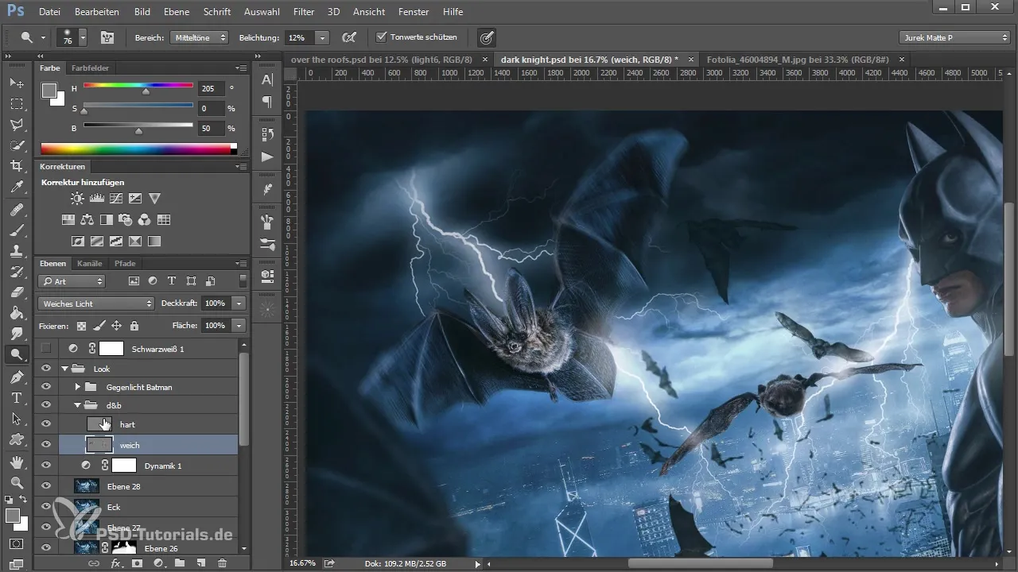
Task: Select the Quick Selection tool
Action: [x=16, y=145]
